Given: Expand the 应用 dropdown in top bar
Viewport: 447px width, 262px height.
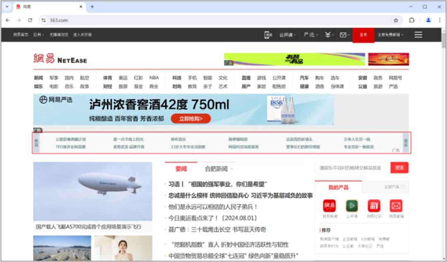Looking at the screenshot, I should [x=38, y=35].
